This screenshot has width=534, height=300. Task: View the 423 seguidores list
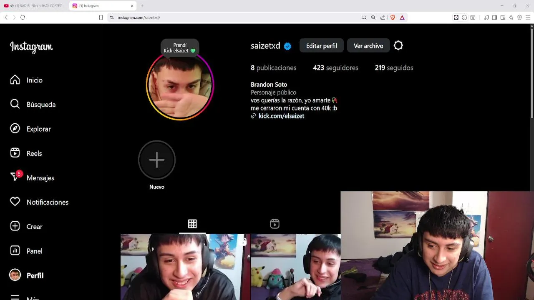[x=335, y=68]
